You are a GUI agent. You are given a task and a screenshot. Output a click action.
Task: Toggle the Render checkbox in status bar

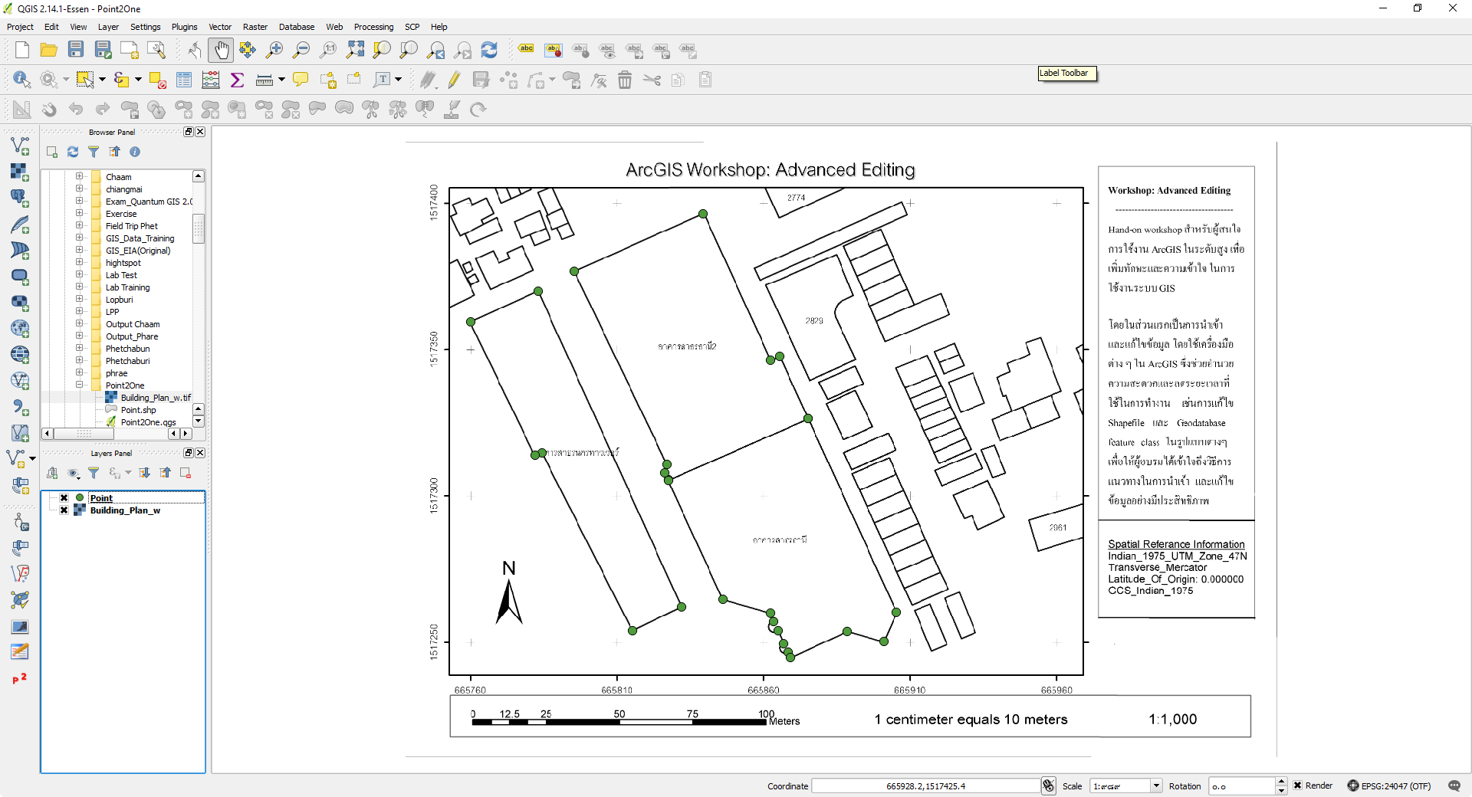[x=1298, y=786]
